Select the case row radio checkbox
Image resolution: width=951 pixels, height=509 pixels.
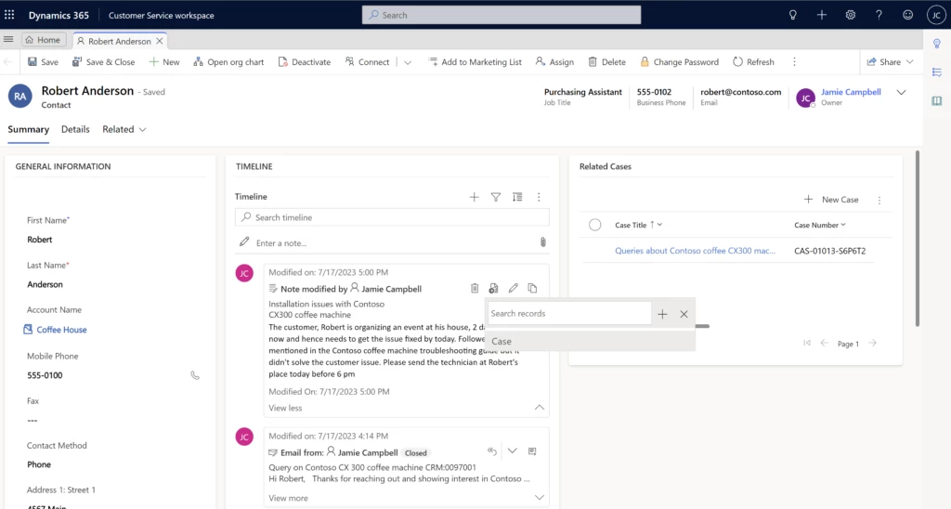point(595,225)
